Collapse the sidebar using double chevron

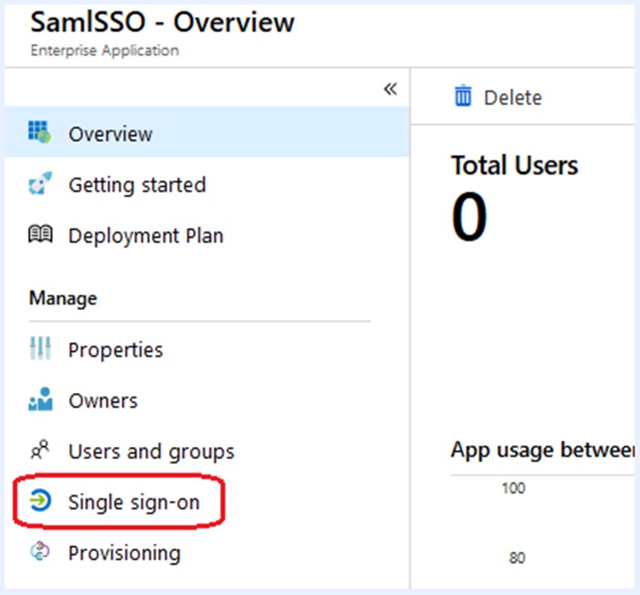pos(390,89)
